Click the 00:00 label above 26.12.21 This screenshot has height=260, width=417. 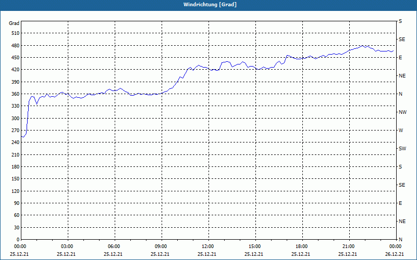[x=396, y=246]
